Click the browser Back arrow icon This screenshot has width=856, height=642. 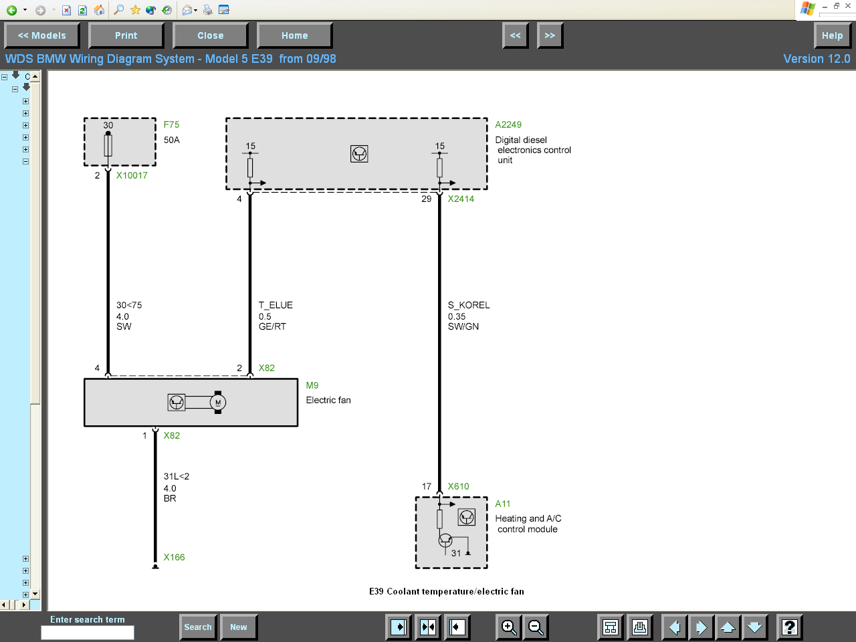click(x=11, y=10)
